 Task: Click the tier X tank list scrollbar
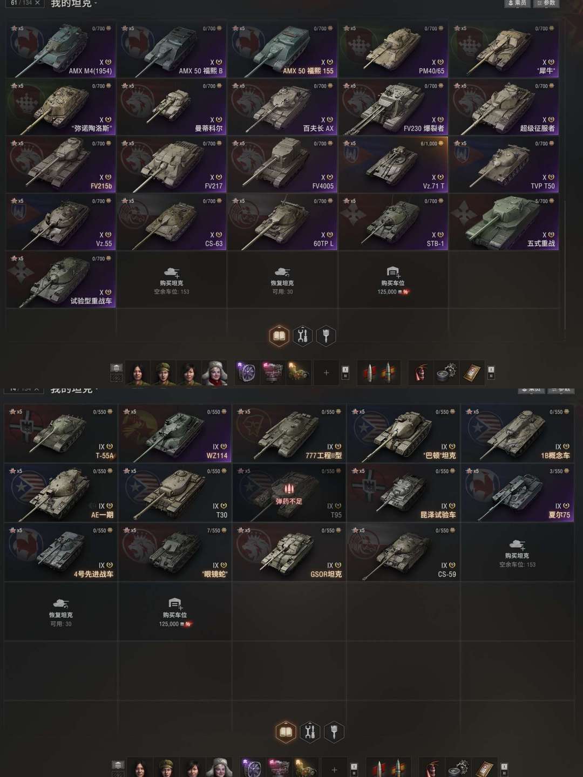click(565, 264)
